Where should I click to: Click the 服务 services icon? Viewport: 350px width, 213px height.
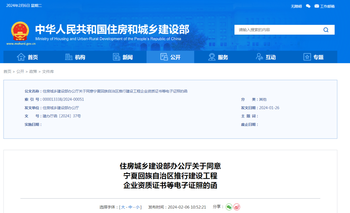(212, 57)
